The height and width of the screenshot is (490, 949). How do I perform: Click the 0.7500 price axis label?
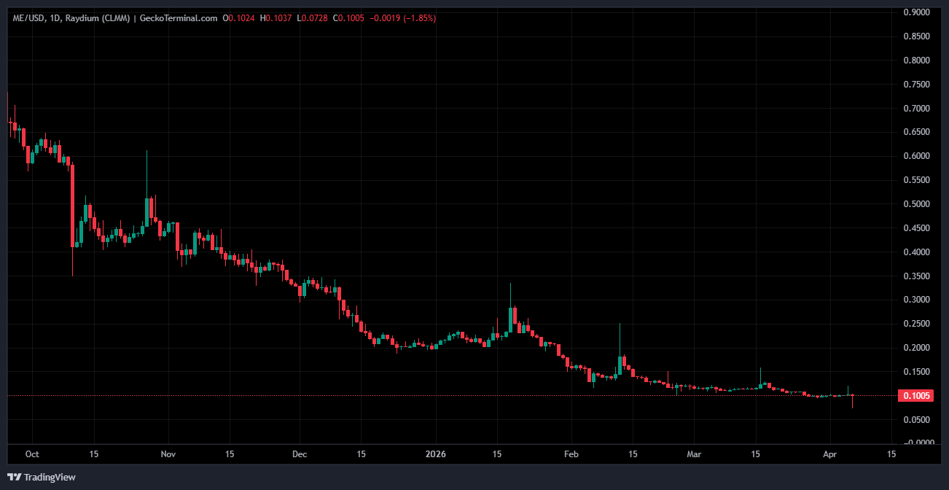tap(917, 85)
